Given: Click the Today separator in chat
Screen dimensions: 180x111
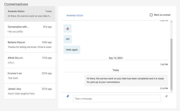Looking at the screenshot, I should [x=115, y=70].
